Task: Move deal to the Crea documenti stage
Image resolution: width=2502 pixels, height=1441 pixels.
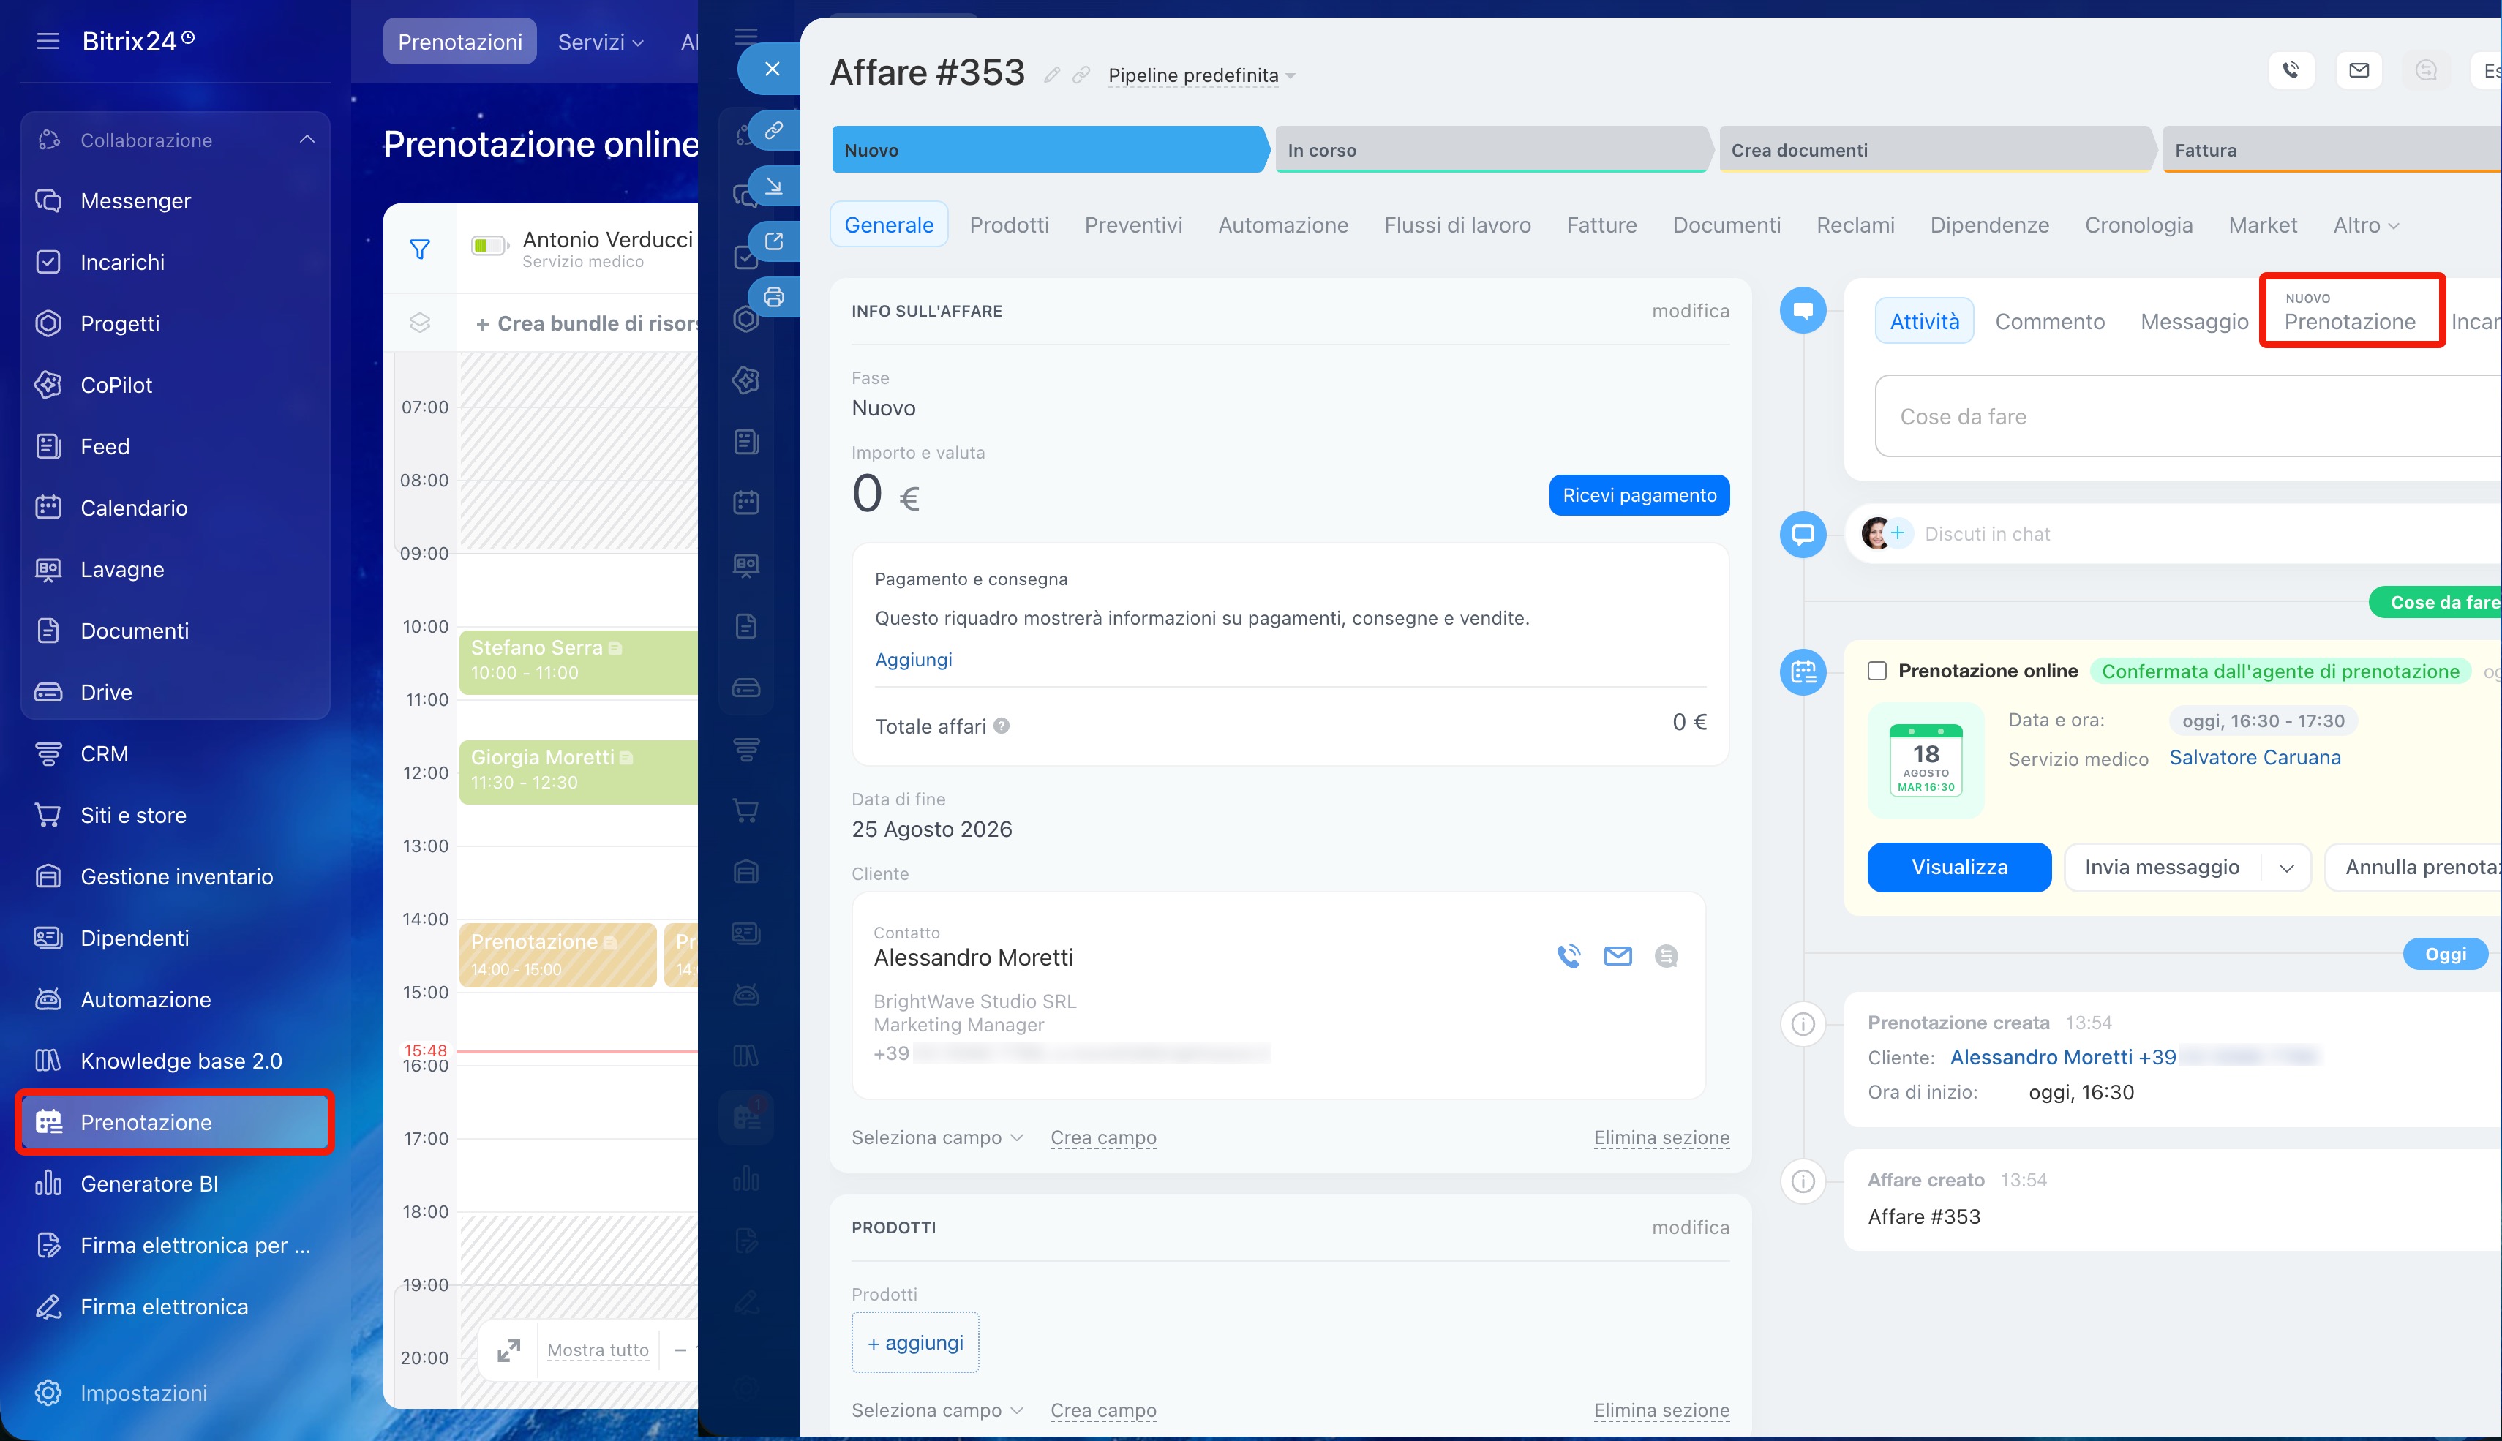Action: pos(1937,149)
